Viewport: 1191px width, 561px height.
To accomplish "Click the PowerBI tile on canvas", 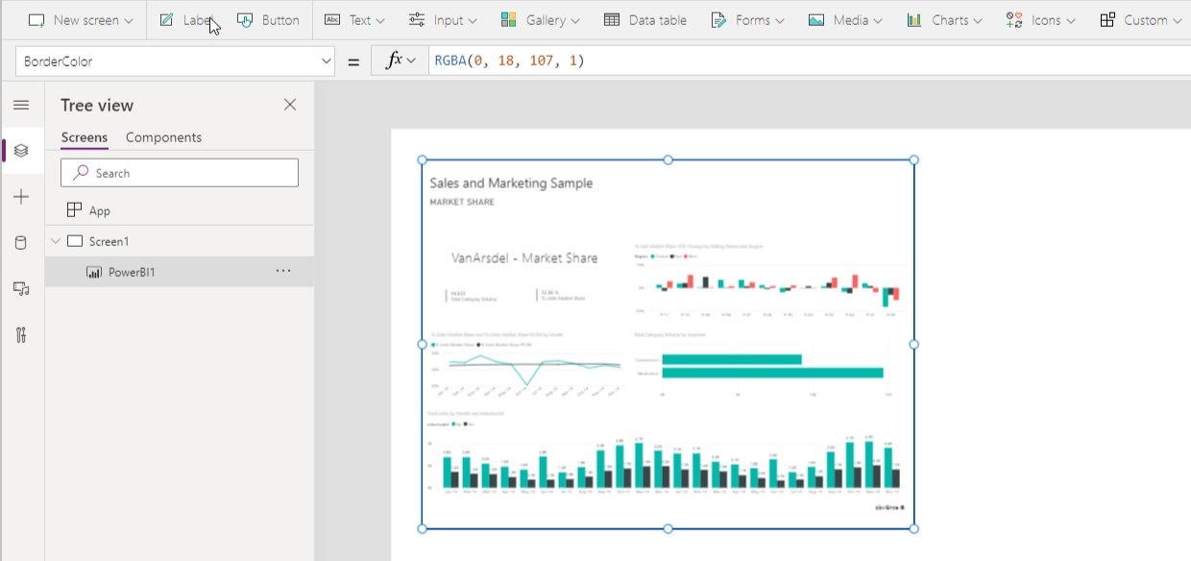I will [x=668, y=344].
